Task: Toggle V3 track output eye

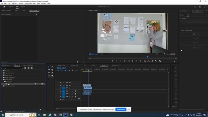Action: point(70,83)
